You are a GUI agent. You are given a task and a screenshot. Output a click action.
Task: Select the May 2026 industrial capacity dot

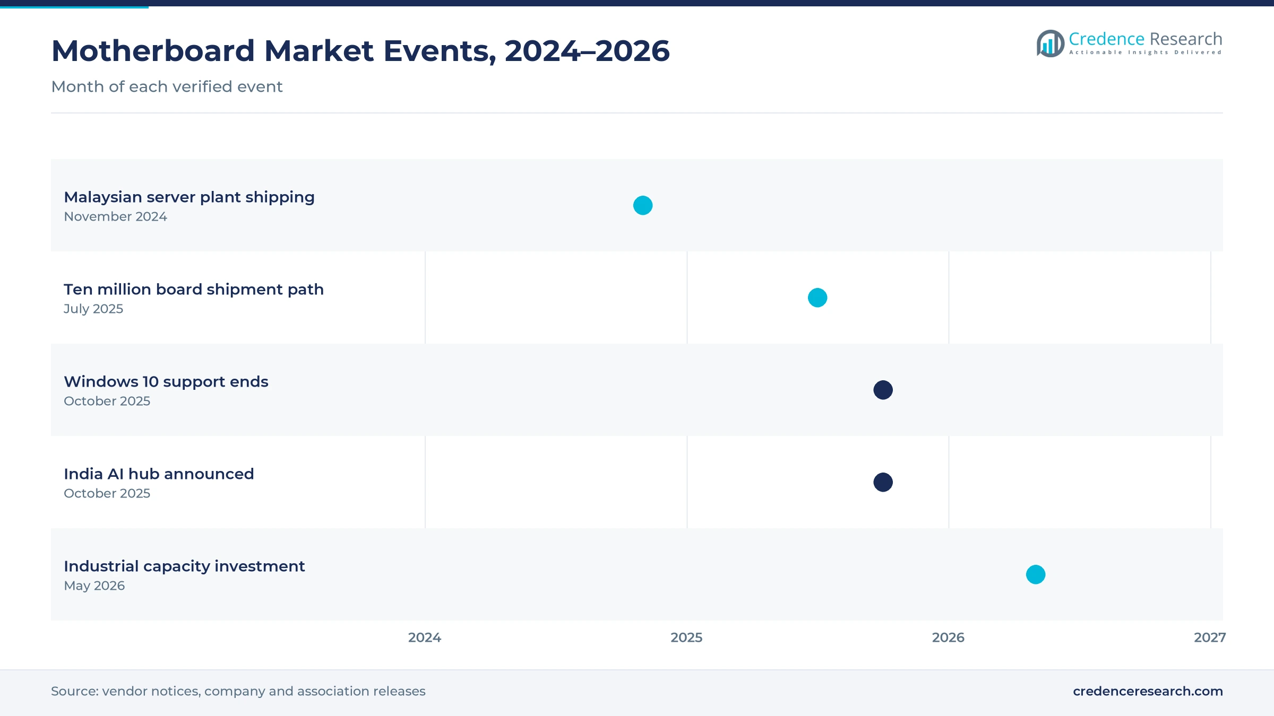(x=1036, y=574)
